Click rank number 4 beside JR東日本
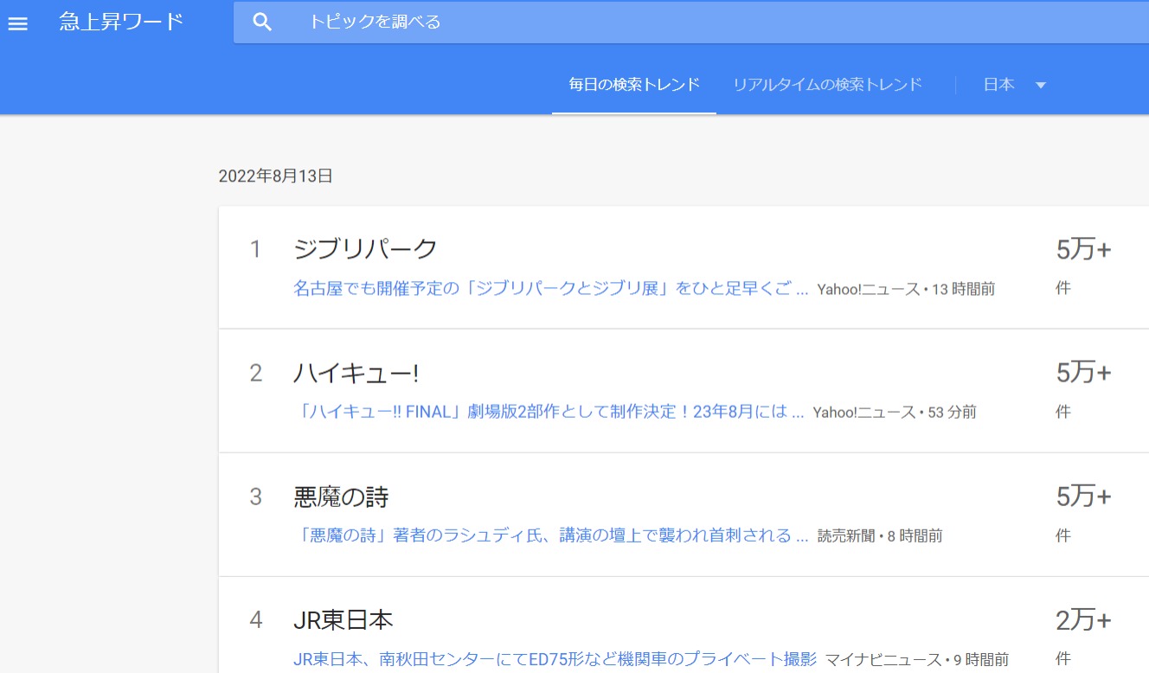The width and height of the screenshot is (1149, 673). click(255, 621)
